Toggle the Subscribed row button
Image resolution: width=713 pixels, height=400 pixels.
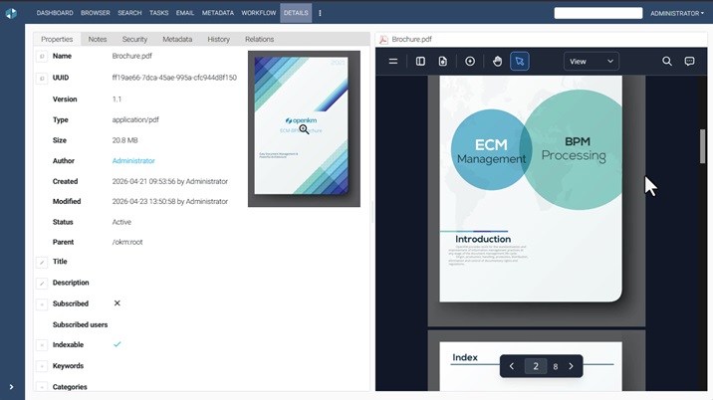[42, 304]
